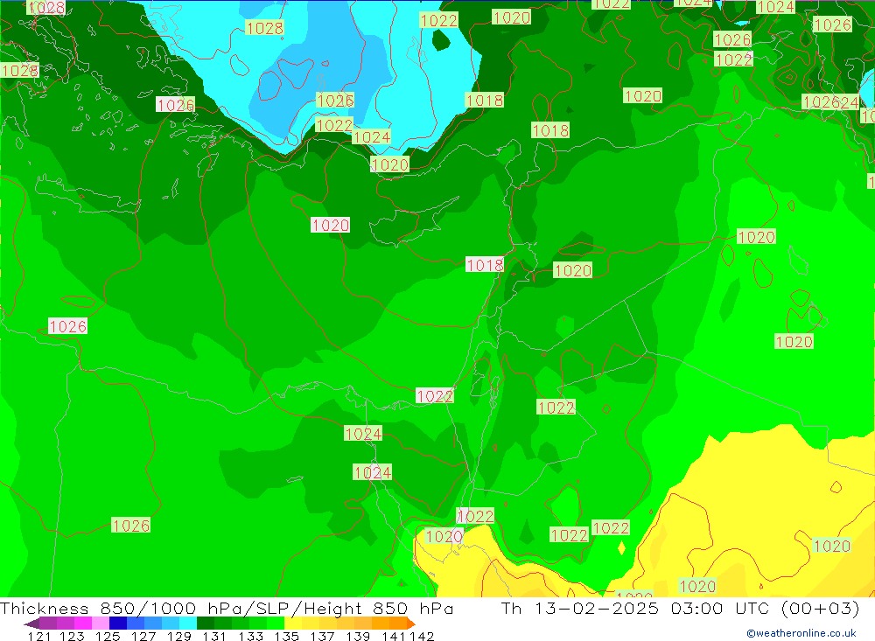The height and width of the screenshot is (641, 875).
Task: Click the 1018 pressure label with white background
Action: (485, 264)
